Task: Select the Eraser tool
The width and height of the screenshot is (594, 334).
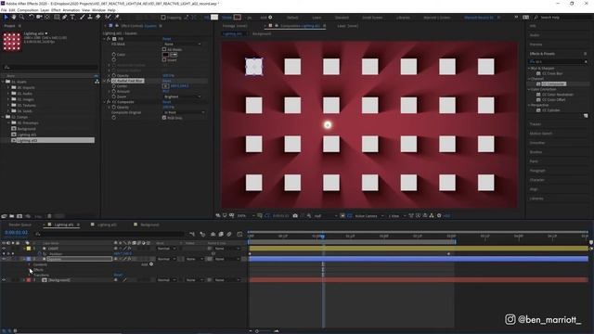Action: [97, 17]
